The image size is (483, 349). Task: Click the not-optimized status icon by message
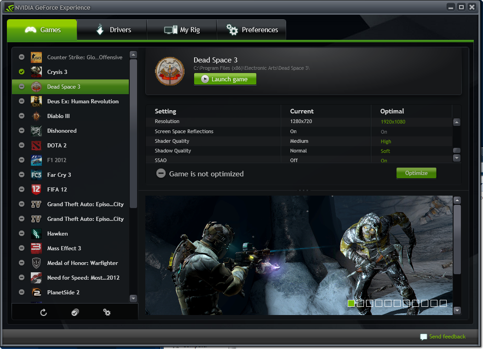(161, 174)
